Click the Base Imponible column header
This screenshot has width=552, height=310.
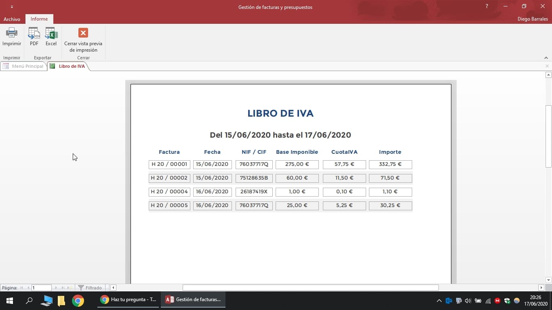click(x=297, y=152)
